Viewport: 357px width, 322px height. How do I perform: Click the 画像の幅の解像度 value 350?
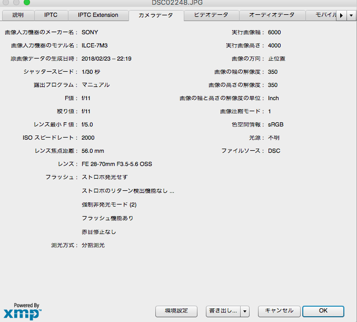pyautogui.click(x=273, y=72)
